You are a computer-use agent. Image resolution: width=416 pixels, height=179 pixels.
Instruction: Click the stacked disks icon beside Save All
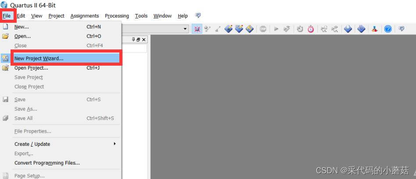click(6, 118)
